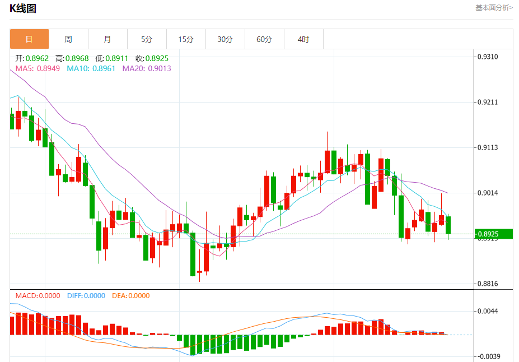The height and width of the screenshot is (362, 519).
Task: Click the K线图 heading
Action: [23, 8]
